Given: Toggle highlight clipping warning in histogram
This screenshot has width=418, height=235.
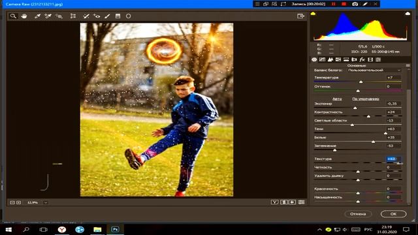Looking at the screenshot, I should [x=408, y=13].
